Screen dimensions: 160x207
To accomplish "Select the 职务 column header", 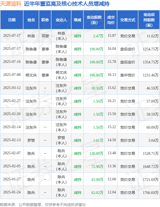I will (45, 20).
